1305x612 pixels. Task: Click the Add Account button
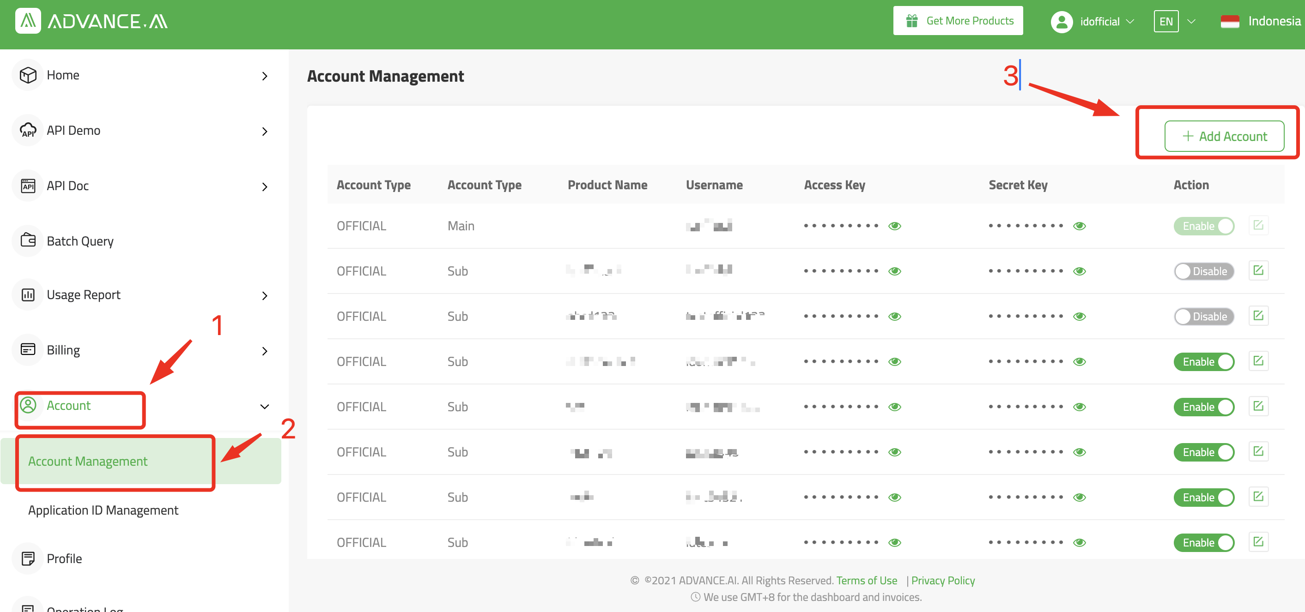[1224, 136]
